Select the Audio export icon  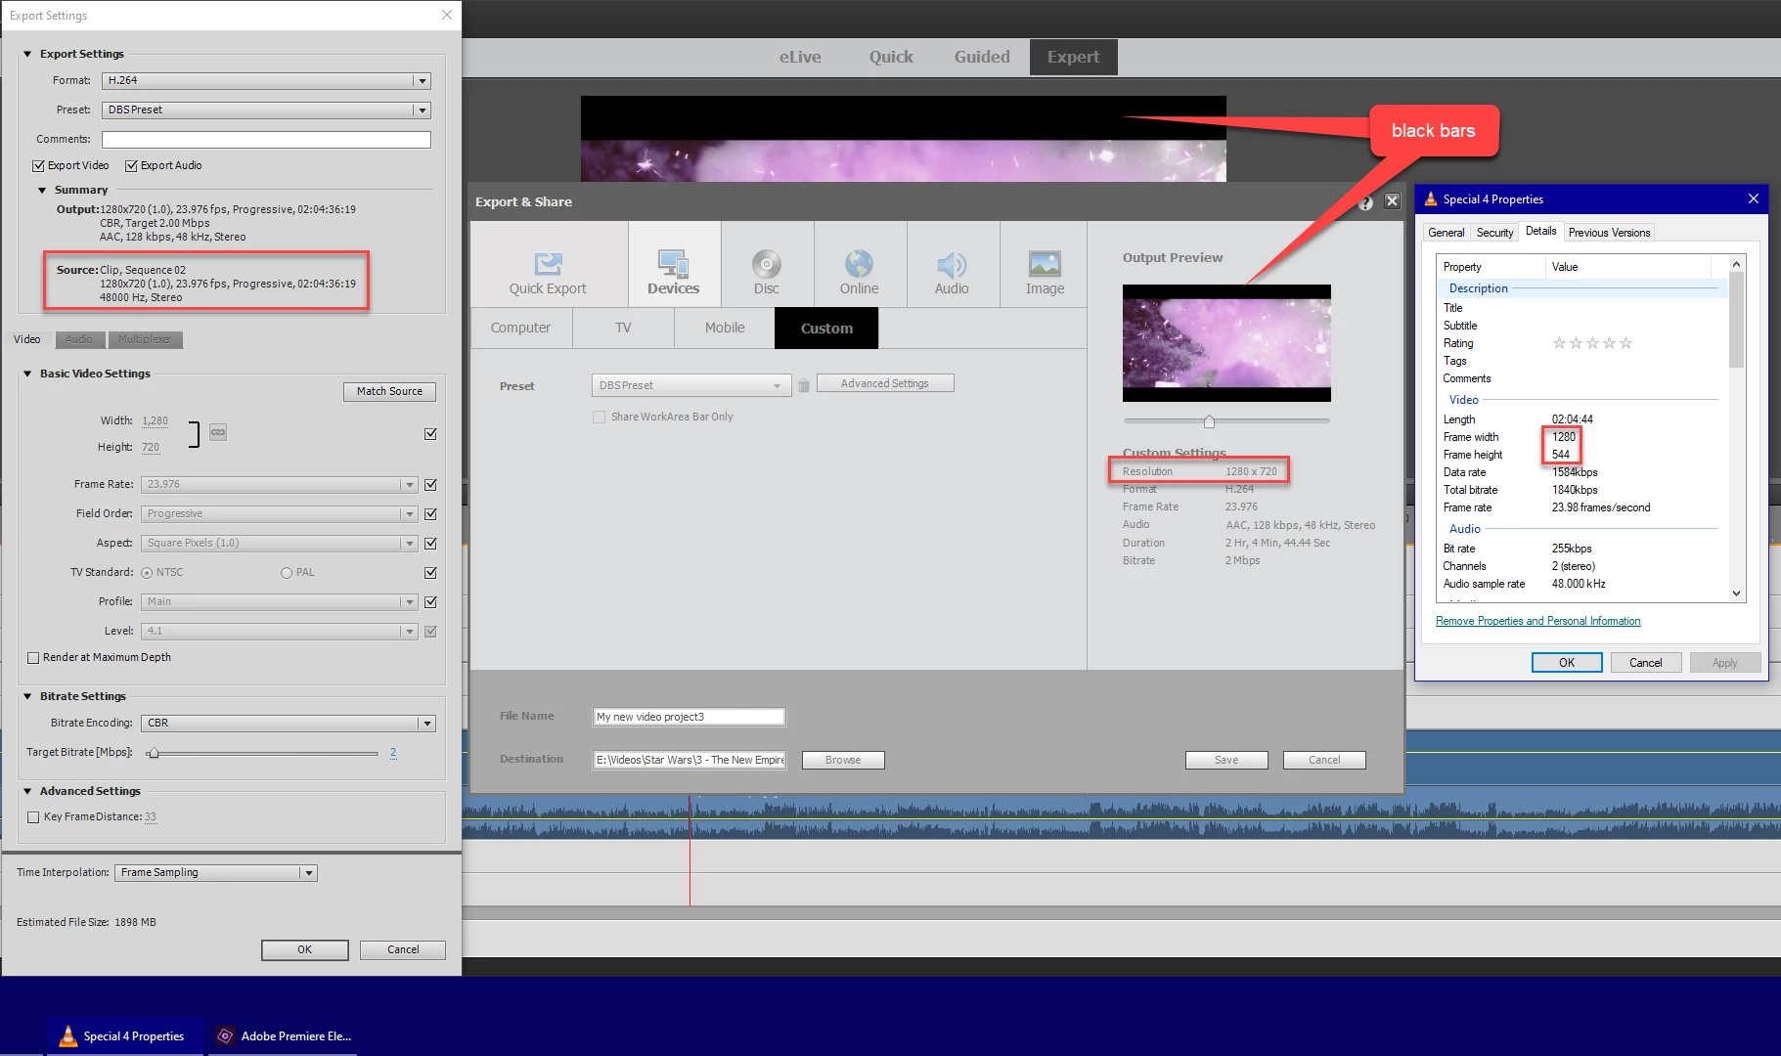pyautogui.click(x=951, y=264)
